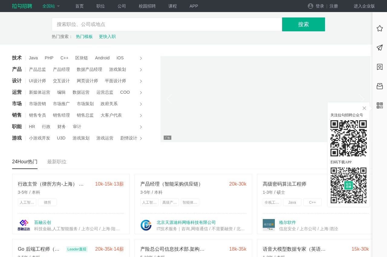Expand the 职能 category arrow
387x257 pixels.
[x=141, y=127]
